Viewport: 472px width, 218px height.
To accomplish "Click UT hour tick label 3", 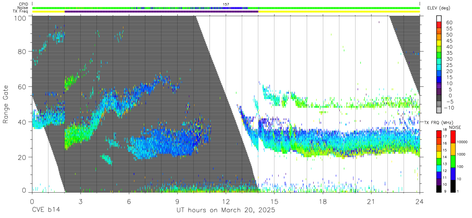I will click(80, 201).
